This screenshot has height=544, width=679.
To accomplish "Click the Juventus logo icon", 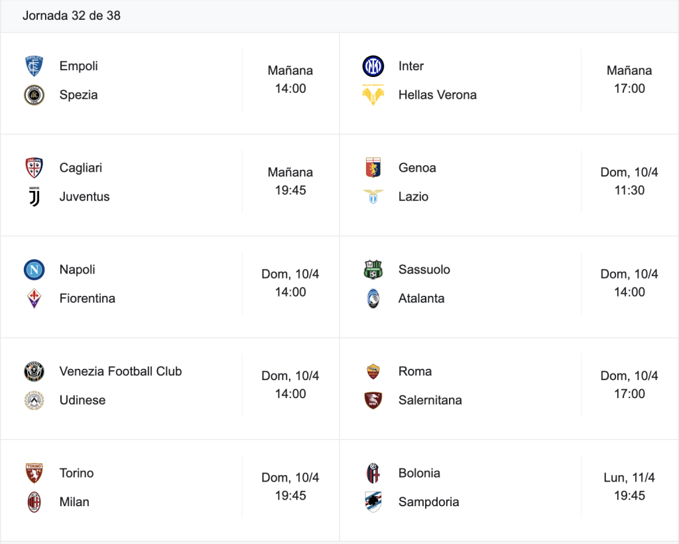I will pyautogui.click(x=34, y=196).
